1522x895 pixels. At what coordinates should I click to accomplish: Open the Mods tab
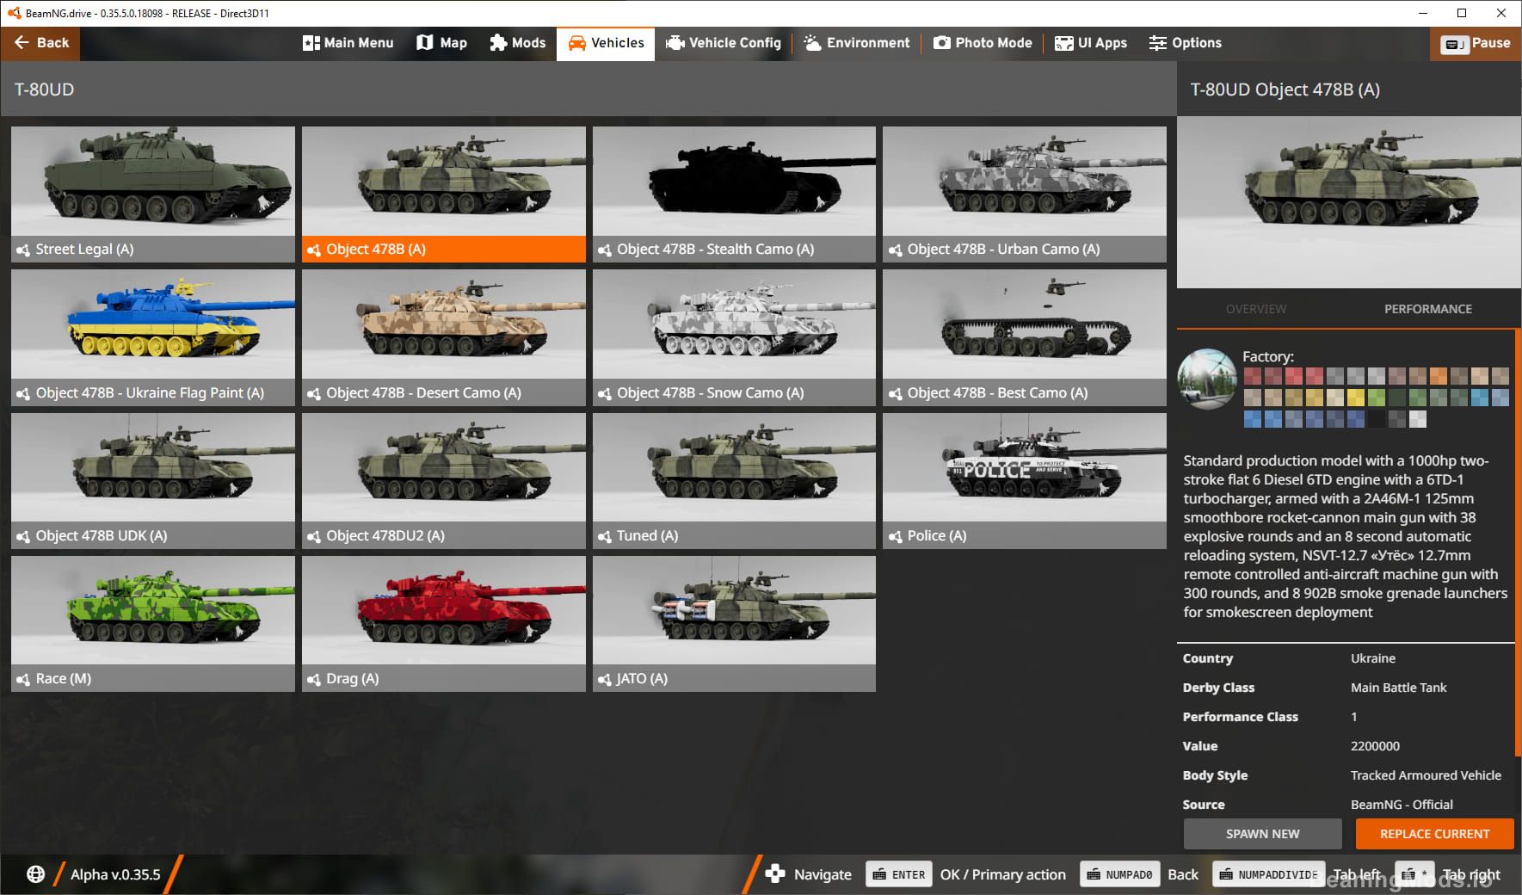pyautogui.click(x=517, y=43)
